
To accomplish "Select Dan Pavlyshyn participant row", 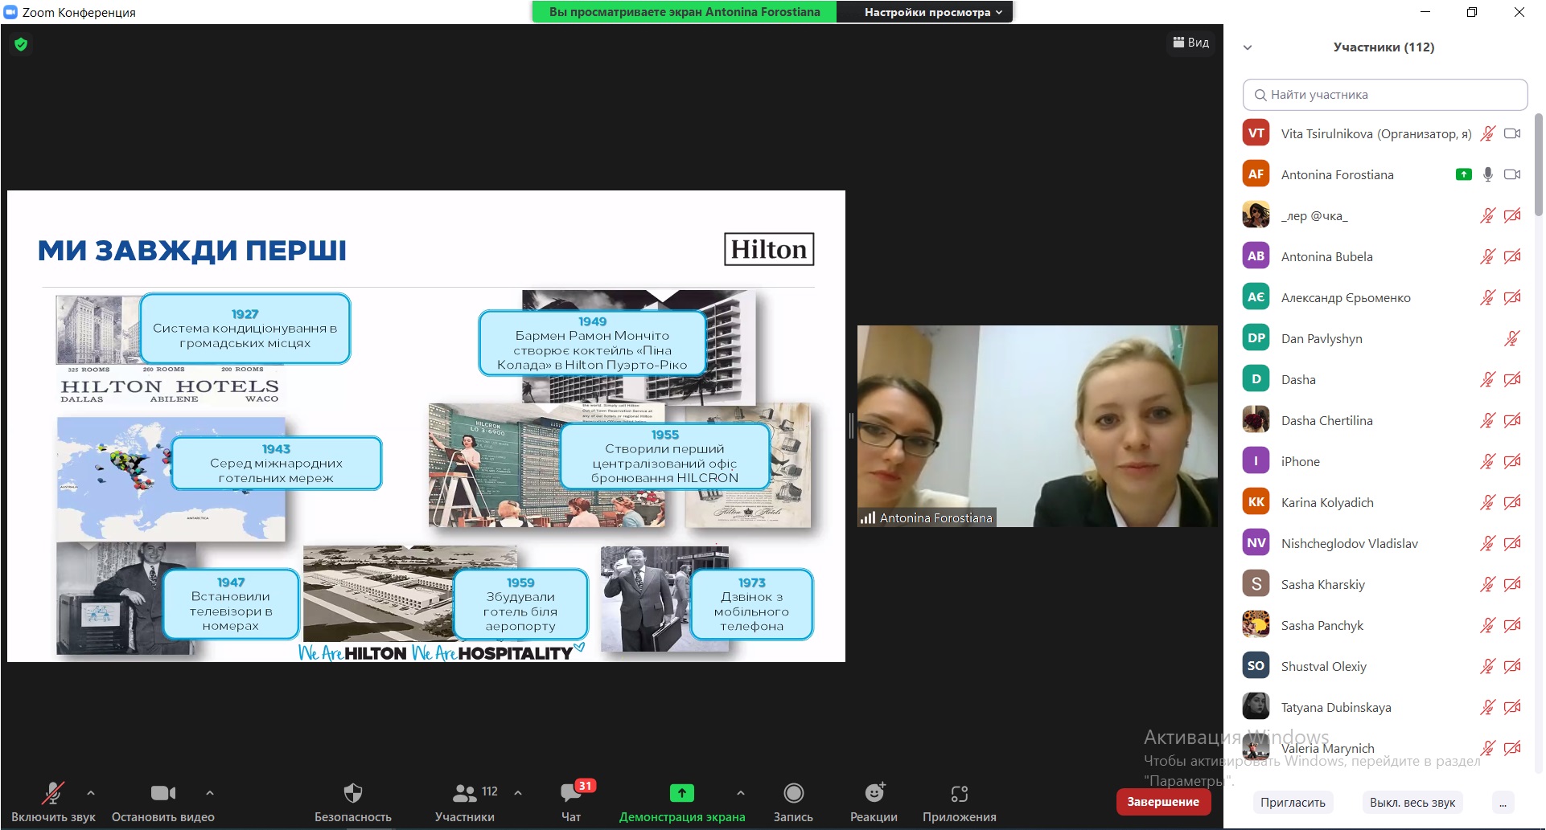I will (1384, 338).
